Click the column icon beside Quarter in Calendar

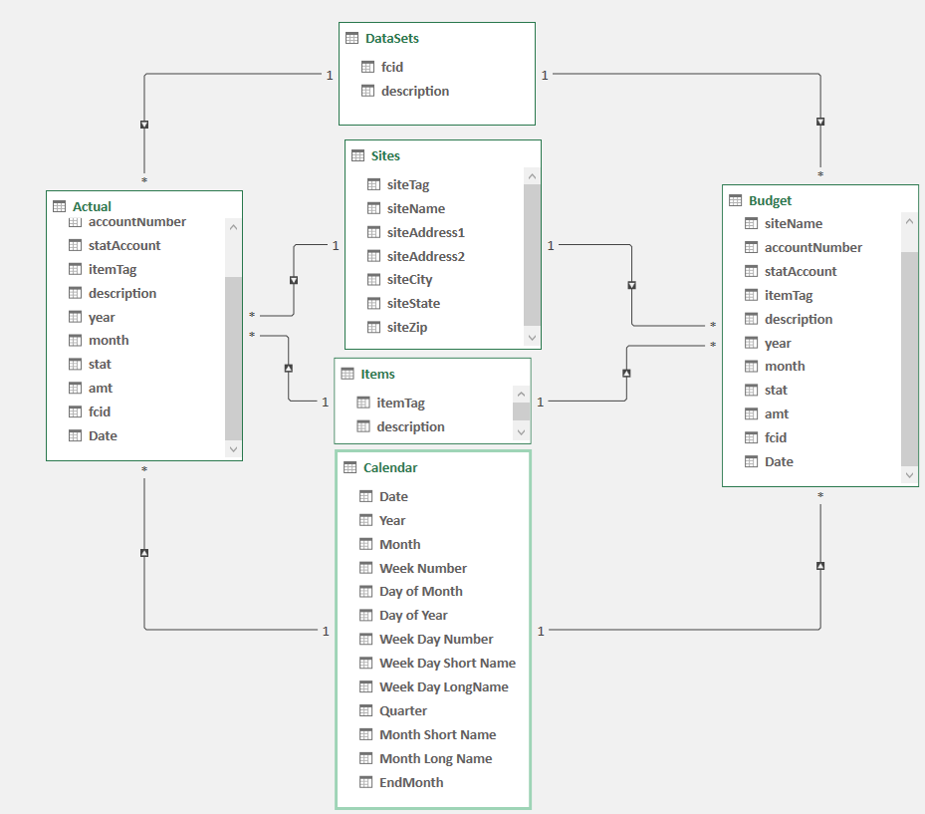pos(365,710)
